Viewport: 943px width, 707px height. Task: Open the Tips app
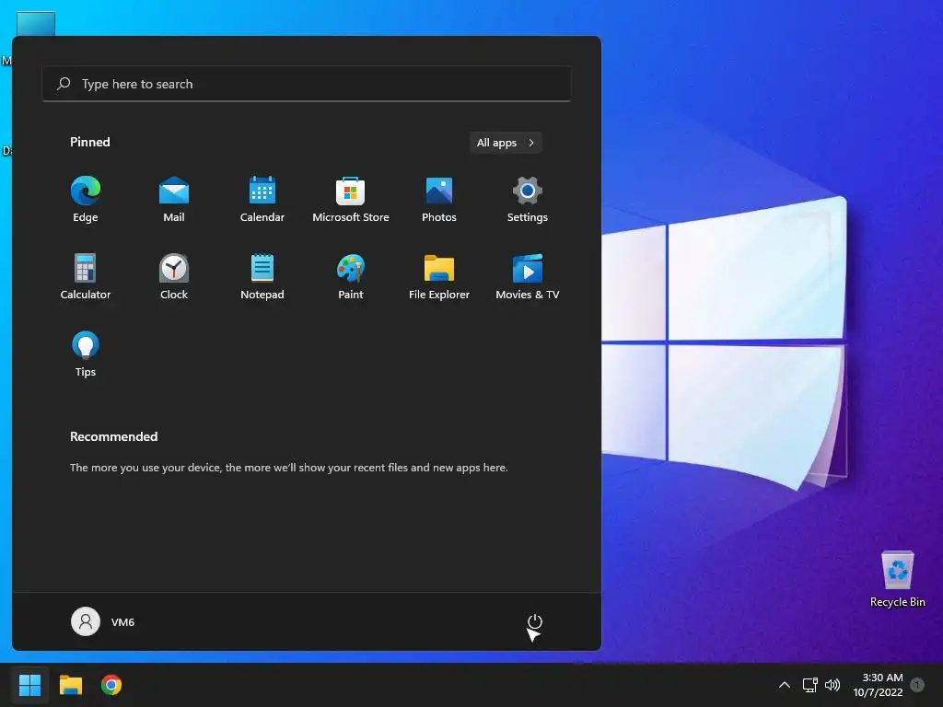[86, 354]
